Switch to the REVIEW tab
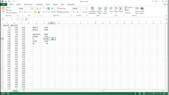 tap(55, 4)
